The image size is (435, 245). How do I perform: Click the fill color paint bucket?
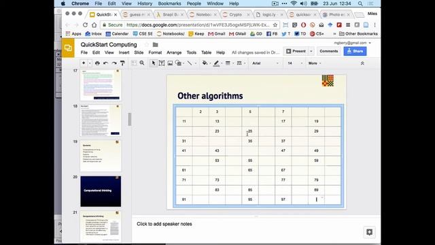pyautogui.click(x=205, y=63)
